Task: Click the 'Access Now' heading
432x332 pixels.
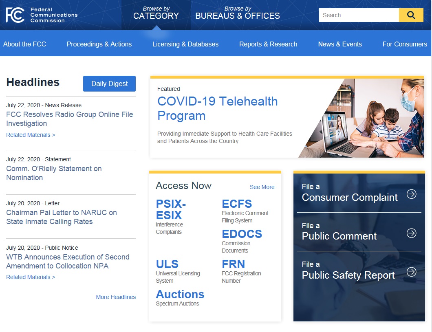Action: 184,185
